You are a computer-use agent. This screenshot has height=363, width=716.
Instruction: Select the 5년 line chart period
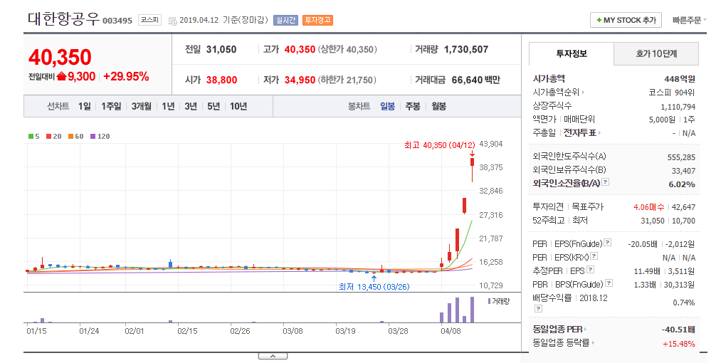[x=214, y=106]
